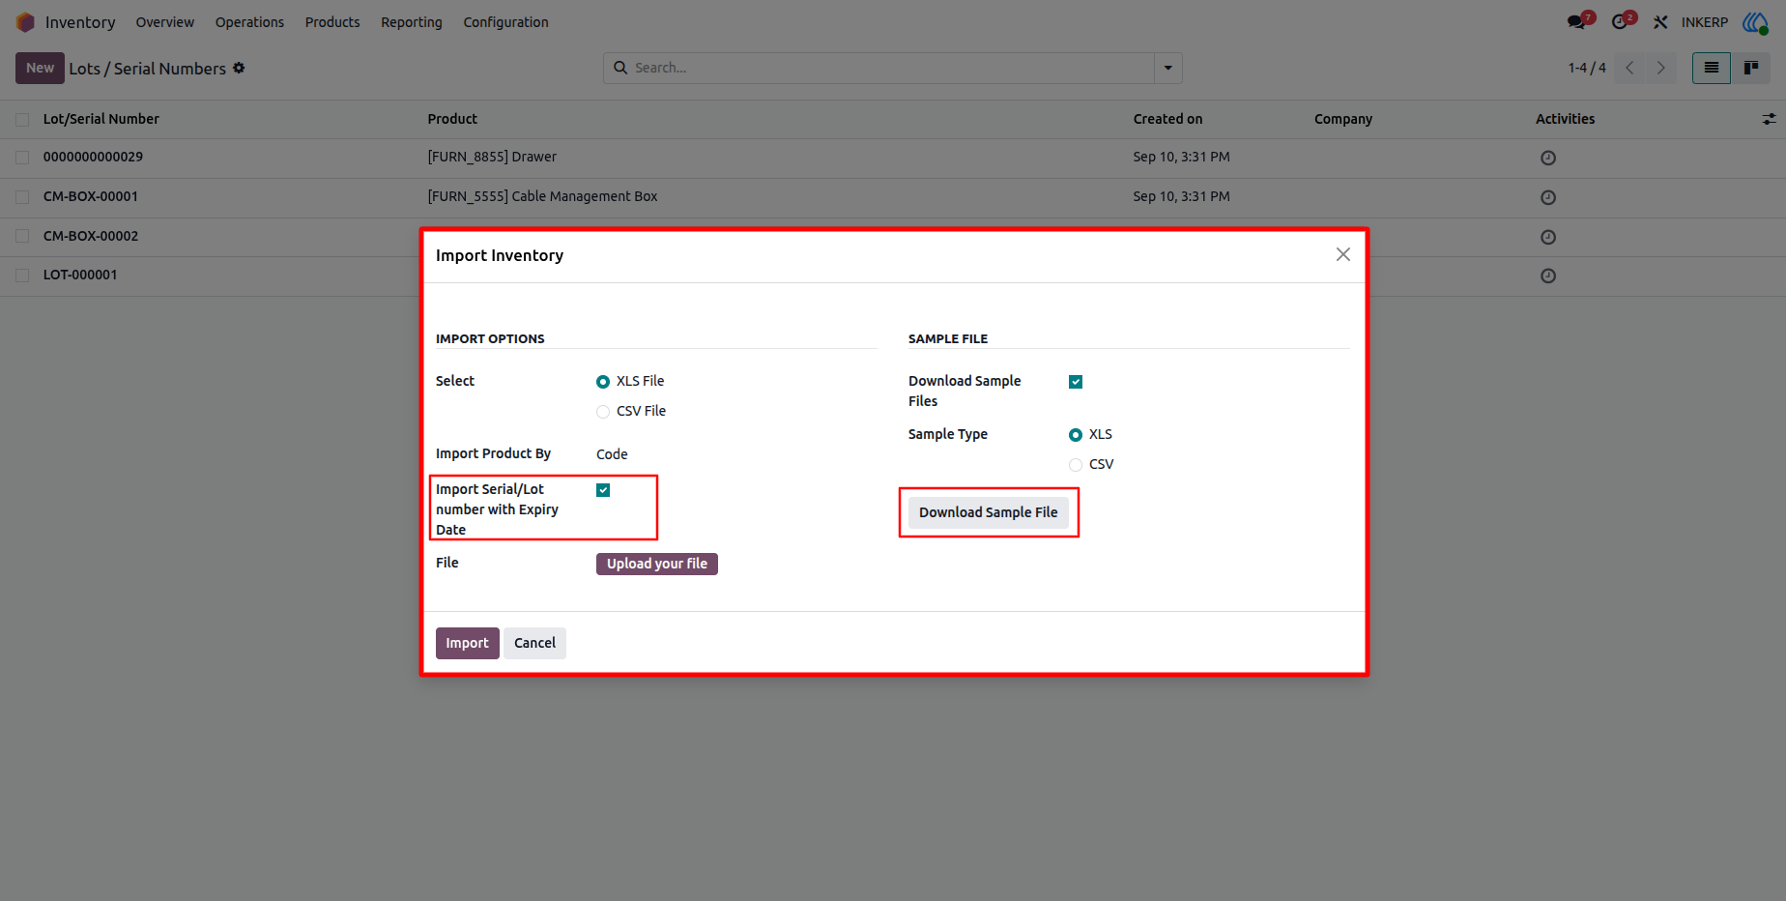Open the Reporting menu
Image resolution: width=1786 pixels, height=901 pixels.
click(412, 22)
